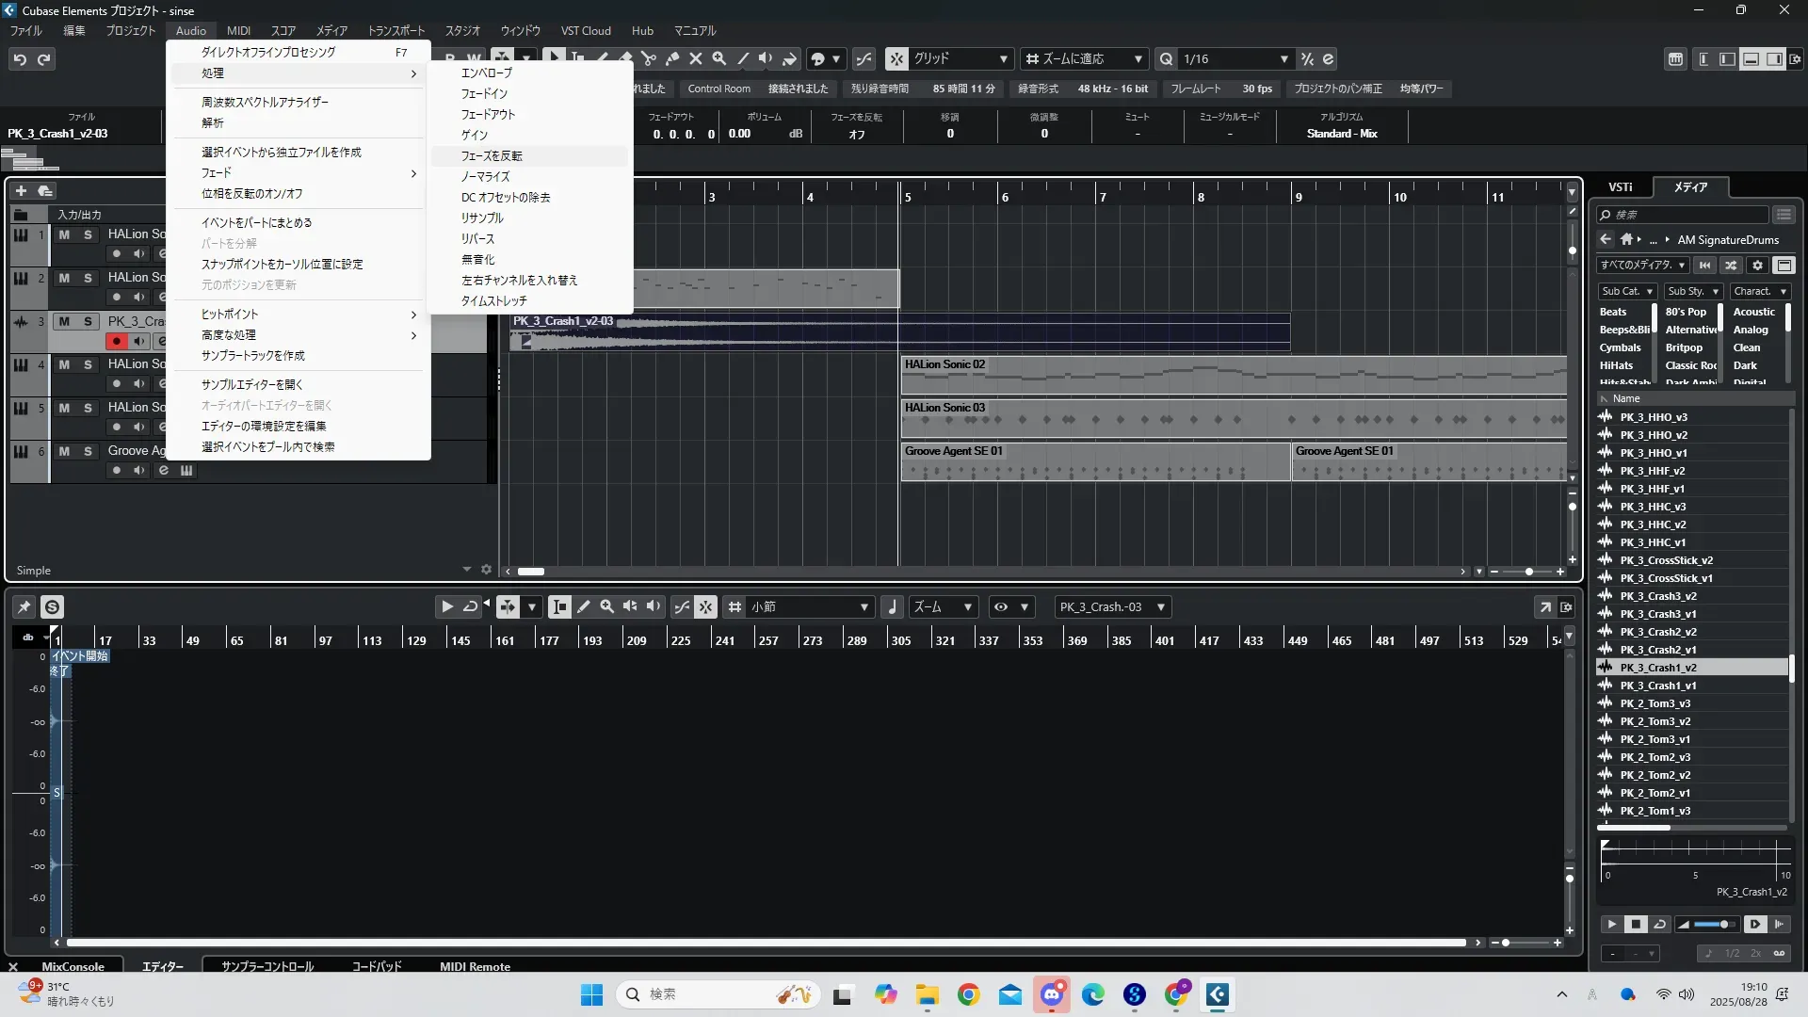The height and width of the screenshot is (1017, 1808).
Task: Select the Split (scissors) tool
Action: pyautogui.click(x=649, y=58)
